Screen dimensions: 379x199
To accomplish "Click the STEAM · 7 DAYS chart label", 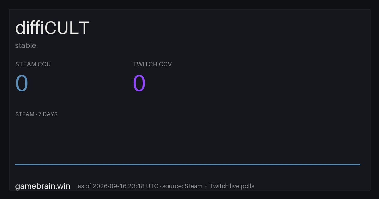I will 36,114.
